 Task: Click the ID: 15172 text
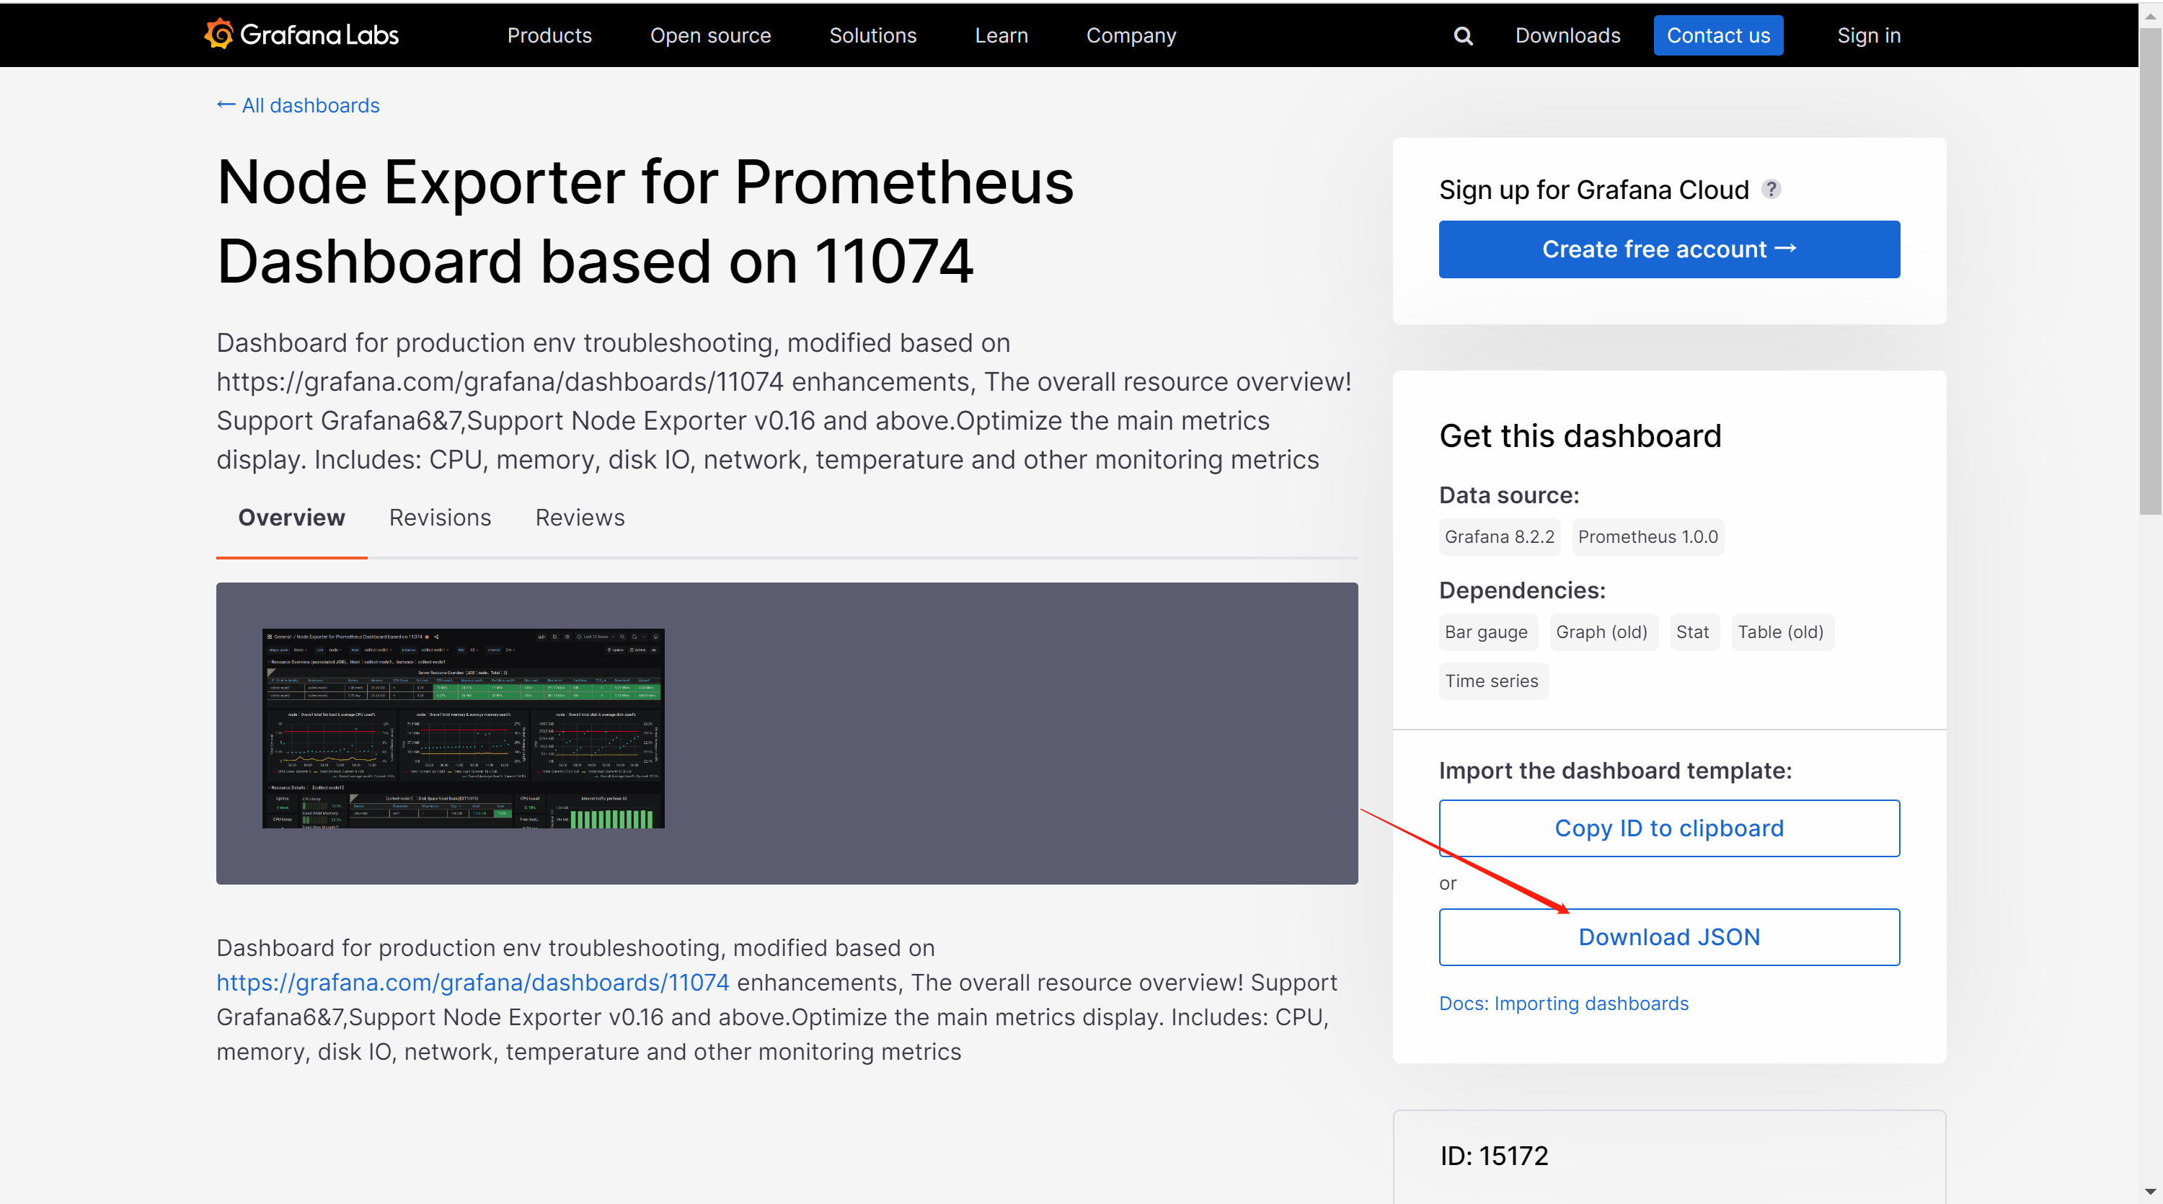tap(1494, 1156)
